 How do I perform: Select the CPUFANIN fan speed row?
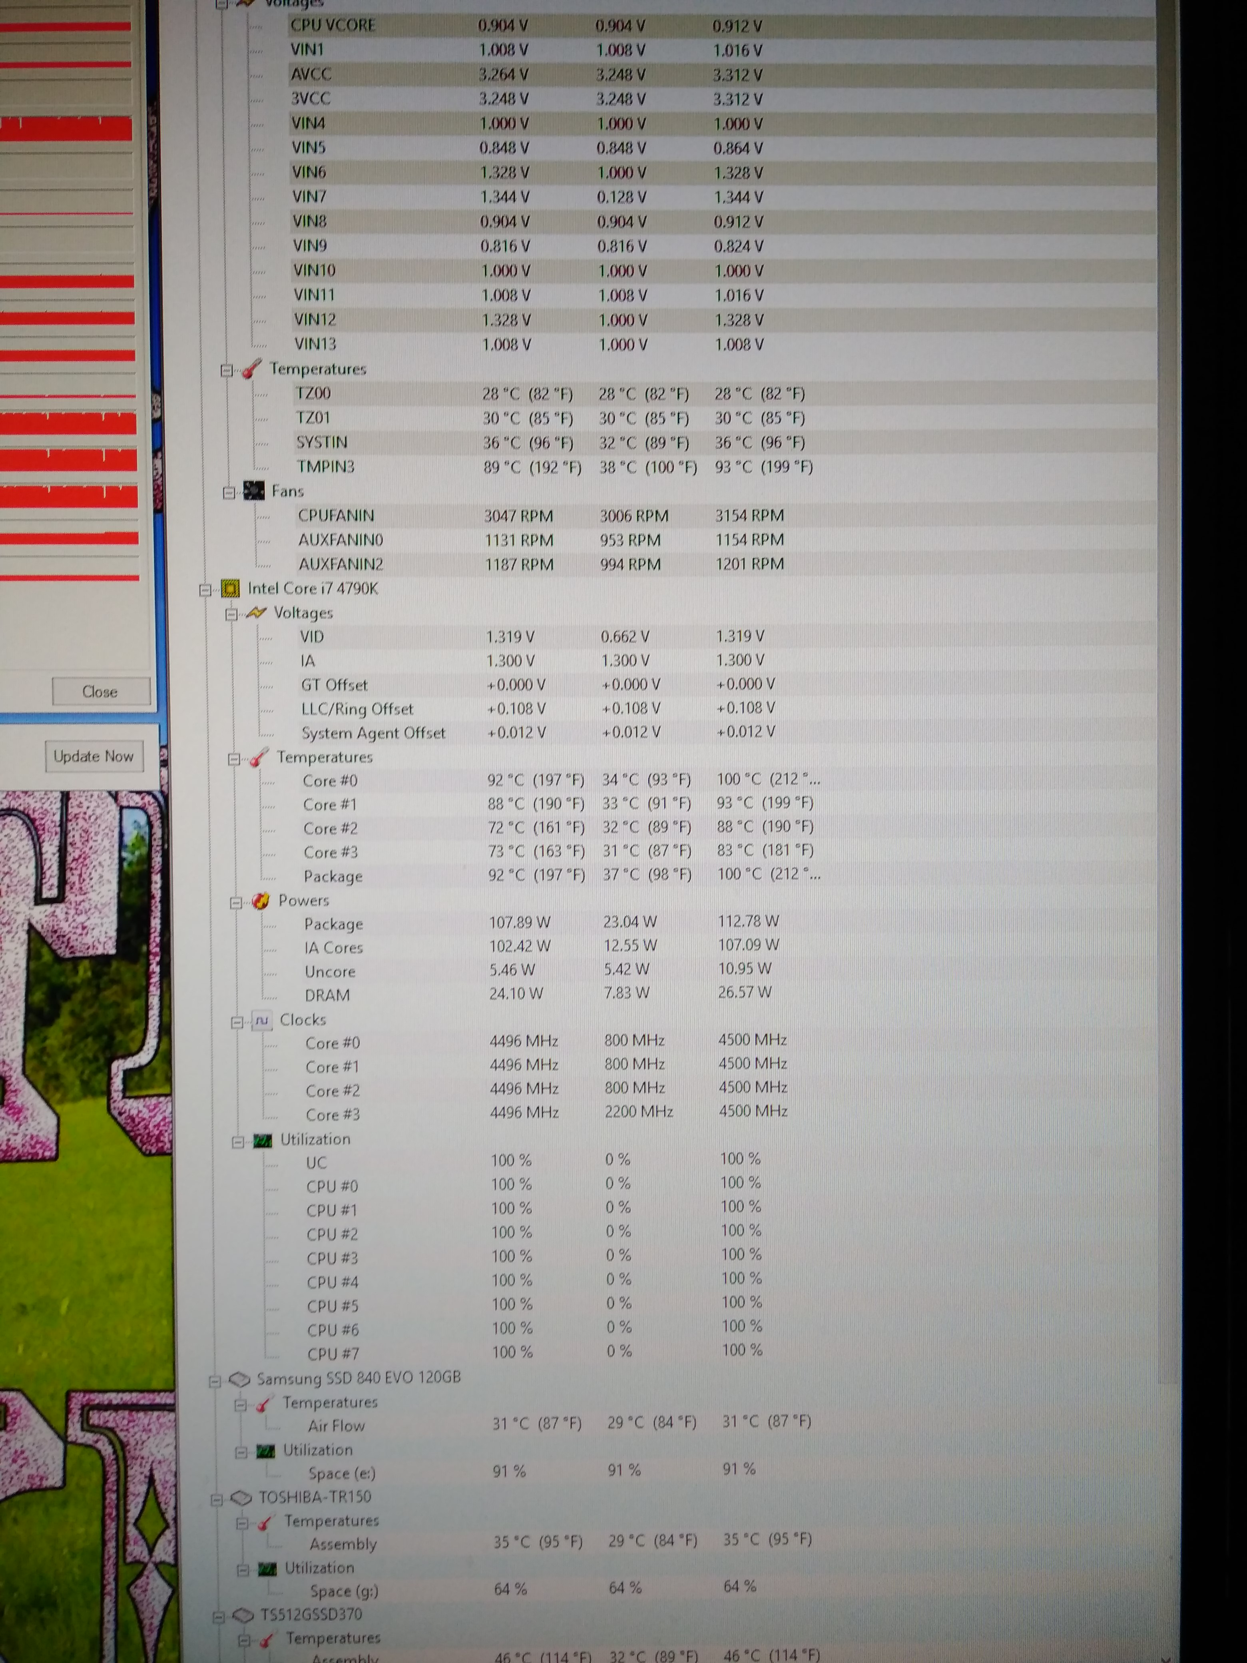(x=335, y=516)
